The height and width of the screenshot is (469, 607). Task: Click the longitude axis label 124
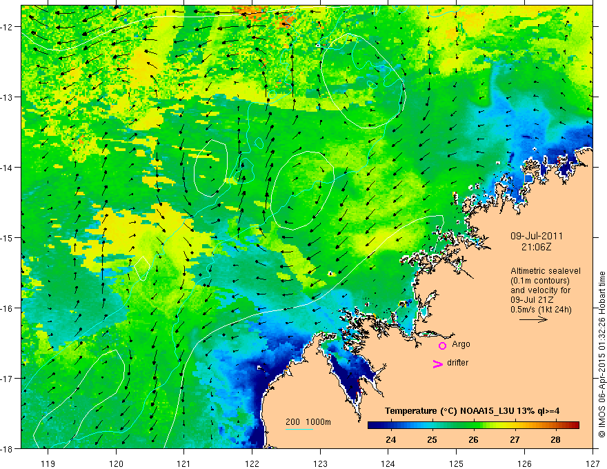point(388,463)
